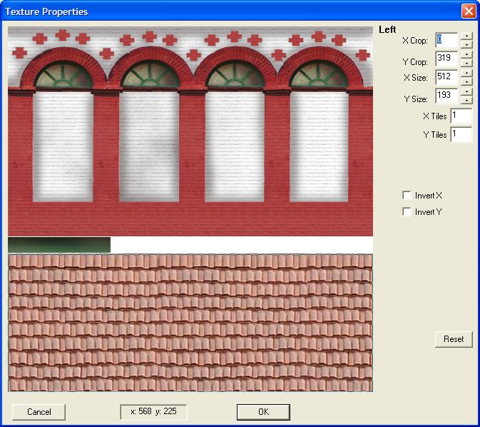Decrease Y Crop with down arrow
The image size is (480, 427).
tap(466, 63)
